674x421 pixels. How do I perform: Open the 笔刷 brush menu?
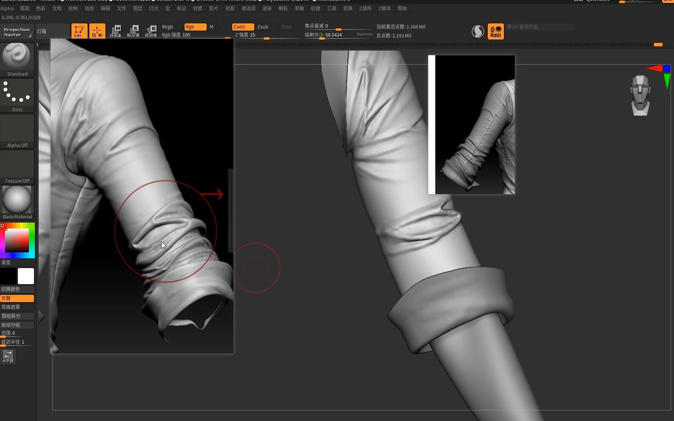(x=25, y=8)
